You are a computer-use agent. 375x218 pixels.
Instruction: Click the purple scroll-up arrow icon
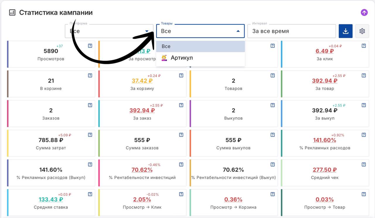point(364,12)
